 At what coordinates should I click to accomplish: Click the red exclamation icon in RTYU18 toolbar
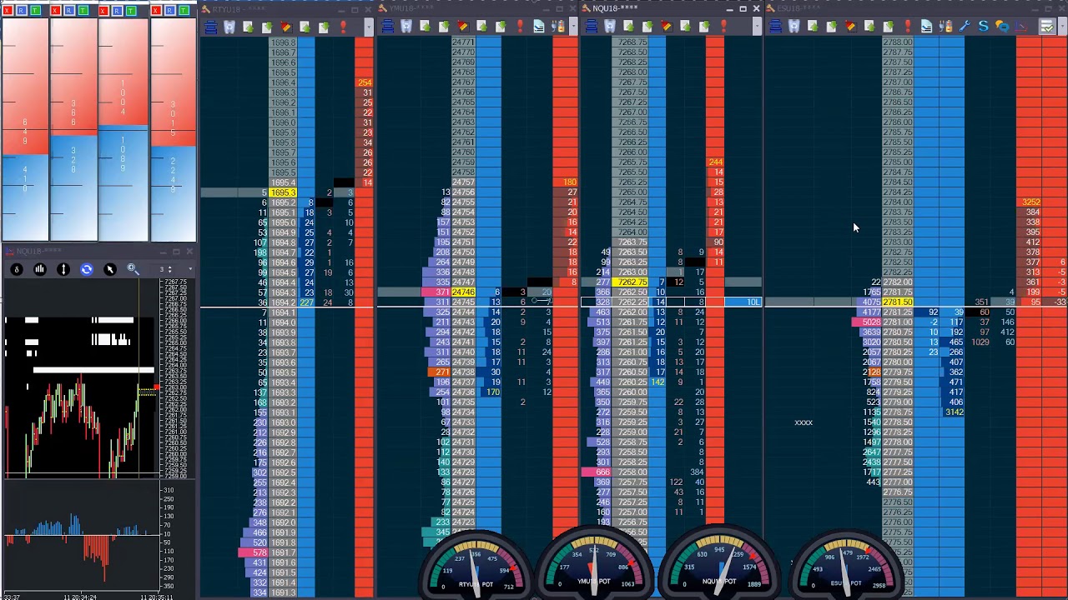[343, 27]
